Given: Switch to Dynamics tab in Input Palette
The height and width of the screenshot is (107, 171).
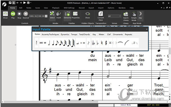Looking at the screenshot, I should click(65, 35).
